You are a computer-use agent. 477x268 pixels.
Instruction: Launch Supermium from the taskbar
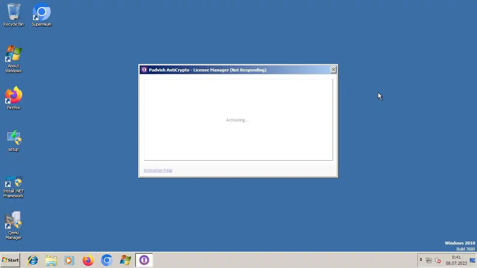(107, 260)
